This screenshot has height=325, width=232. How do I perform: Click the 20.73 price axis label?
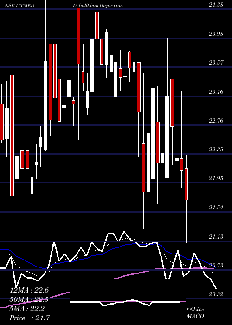coord(216,265)
